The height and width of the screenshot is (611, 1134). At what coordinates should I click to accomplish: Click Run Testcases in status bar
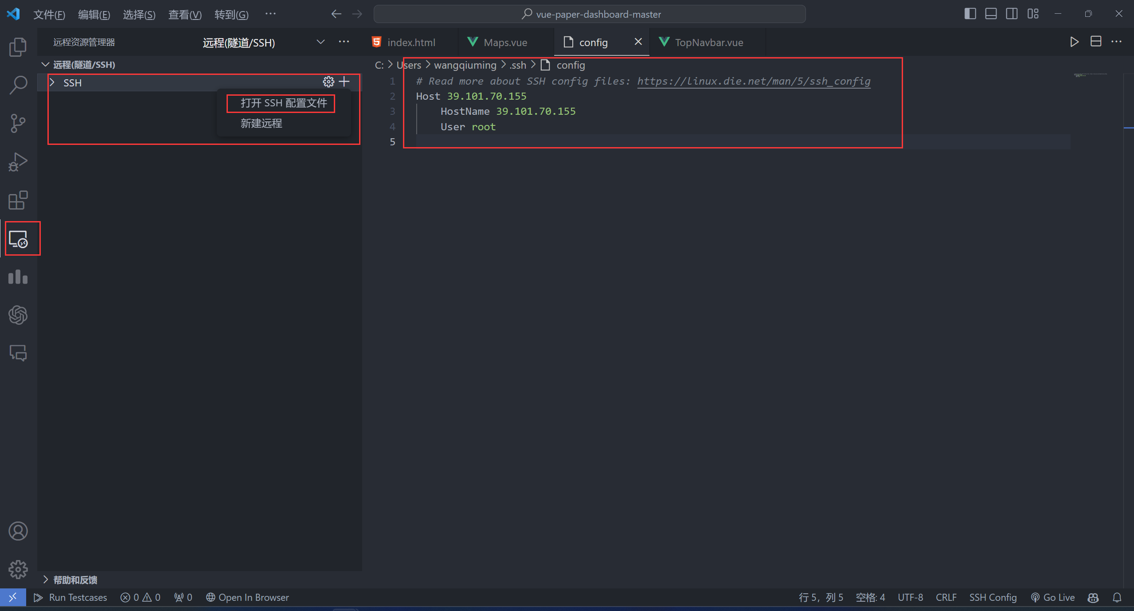click(70, 597)
